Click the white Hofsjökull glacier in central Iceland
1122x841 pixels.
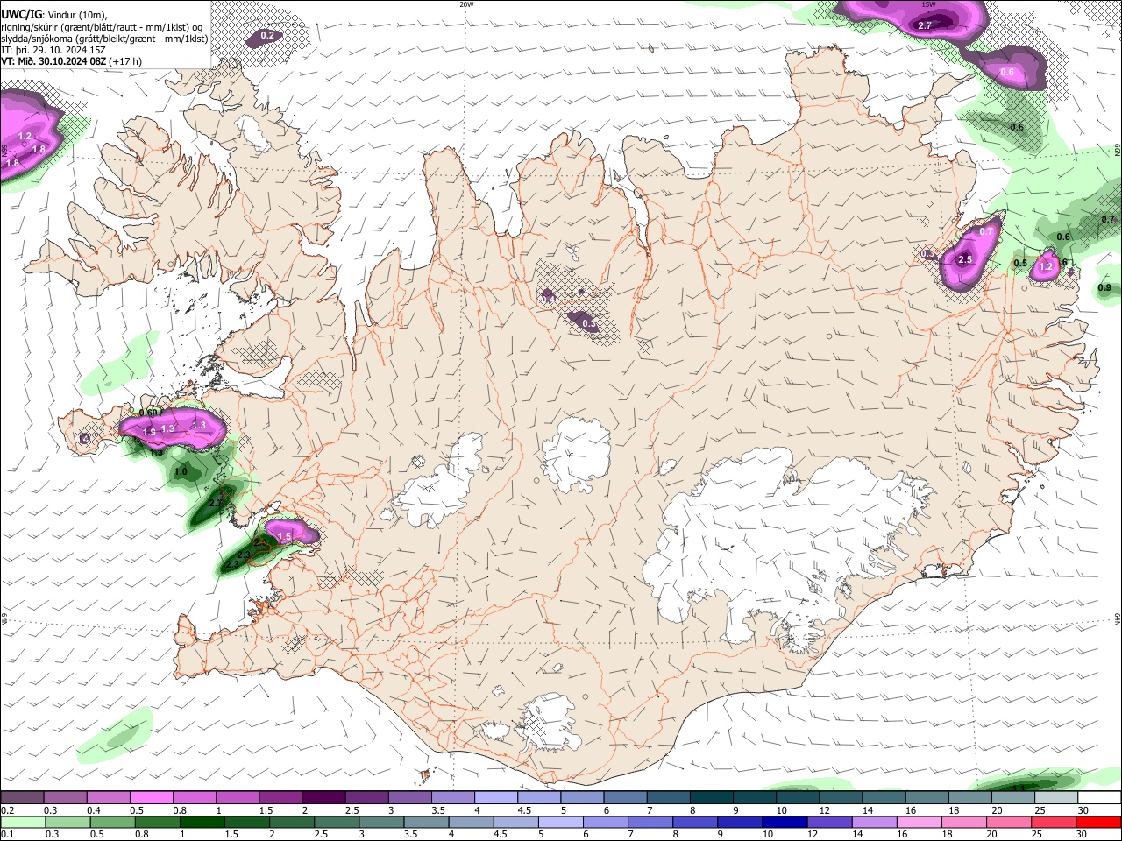tap(576, 453)
